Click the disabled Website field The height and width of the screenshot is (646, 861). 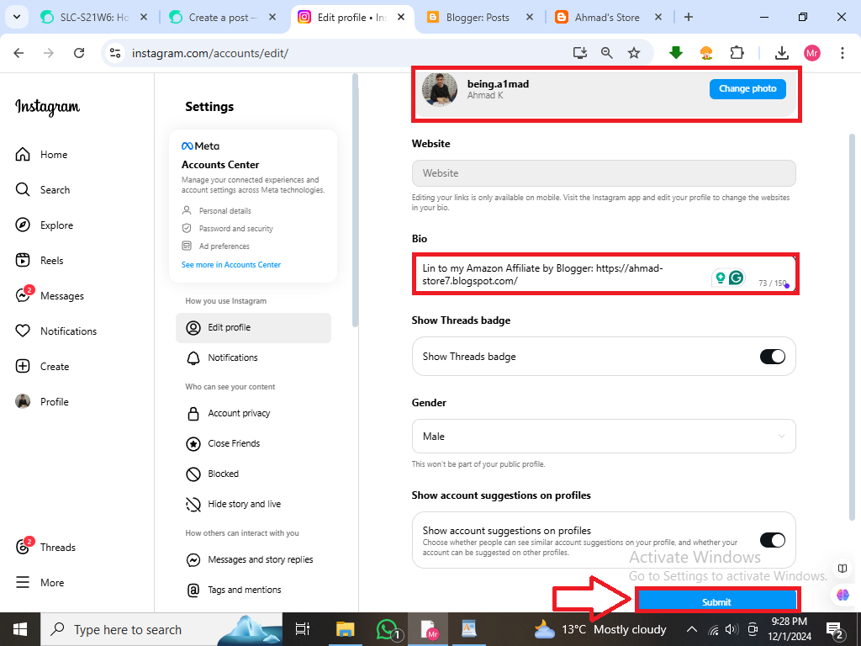point(604,173)
